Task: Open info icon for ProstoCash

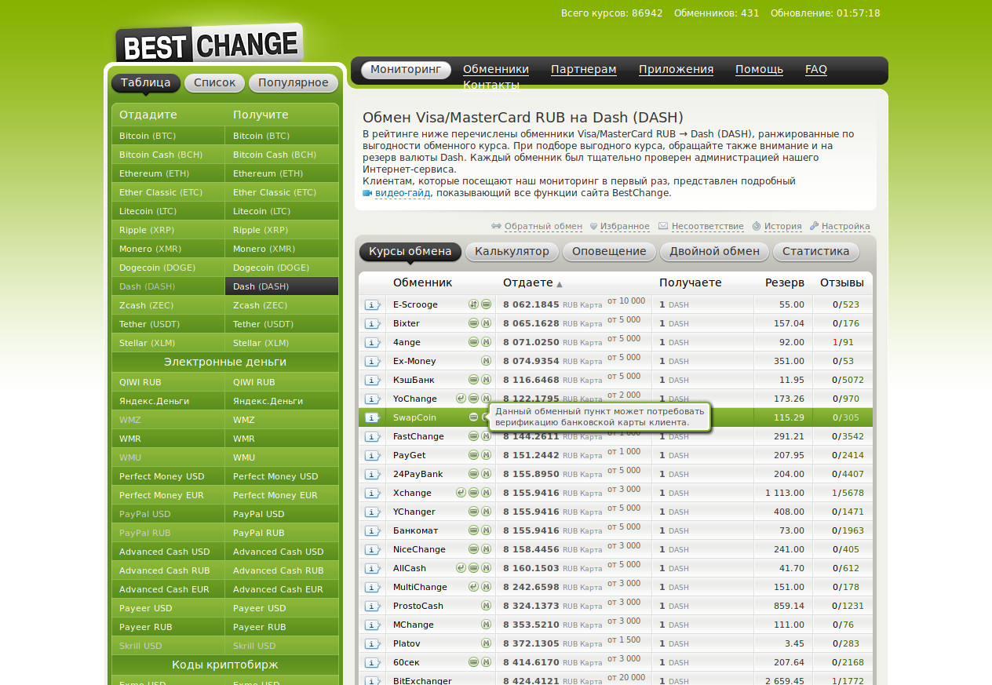Action: tap(373, 606)
